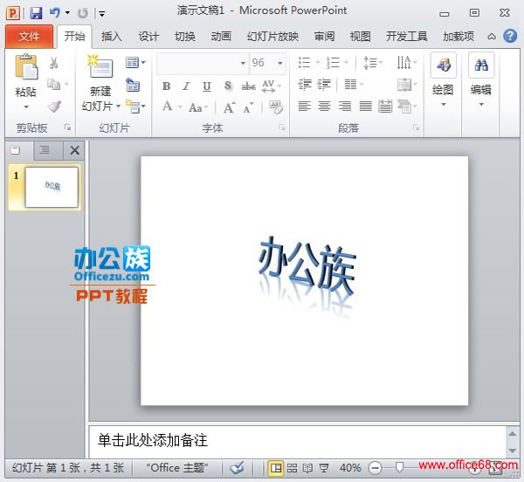Increase list indent level
Viewport: 524px width, 482px height.
point(324,84)
